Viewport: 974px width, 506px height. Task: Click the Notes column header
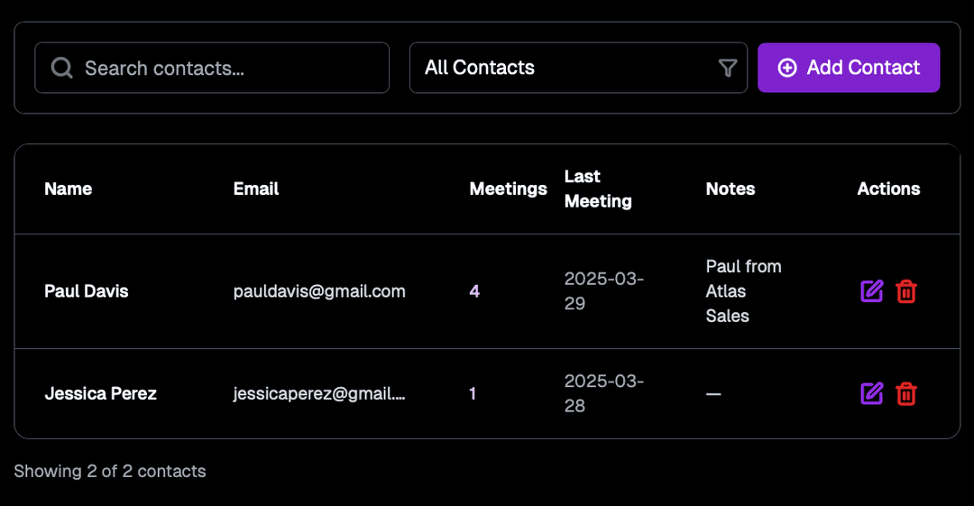[730, 189]
